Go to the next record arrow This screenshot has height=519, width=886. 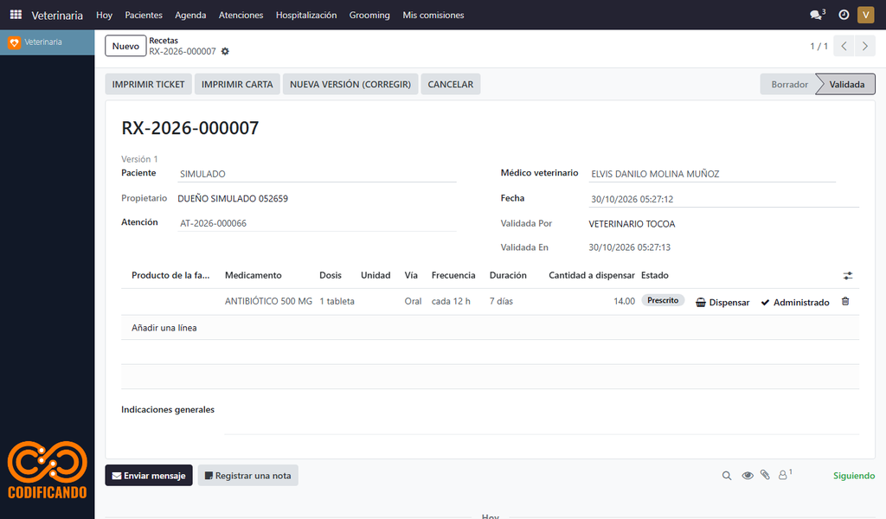point(865,47)
